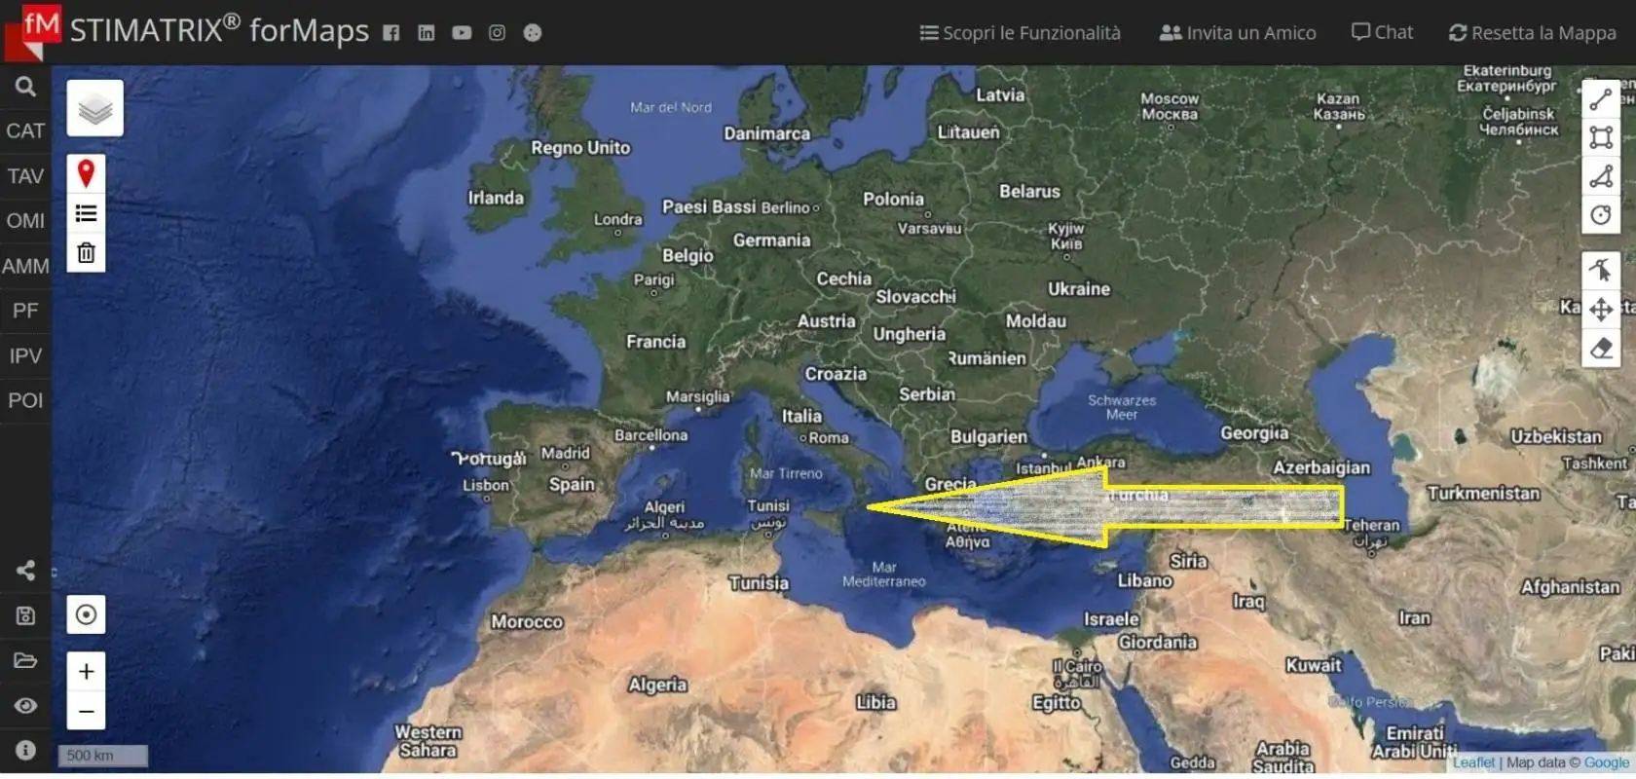Screen dimensions: 1636x779
Task: Open the OMI sidebar section
Action: tap(25, 221)
